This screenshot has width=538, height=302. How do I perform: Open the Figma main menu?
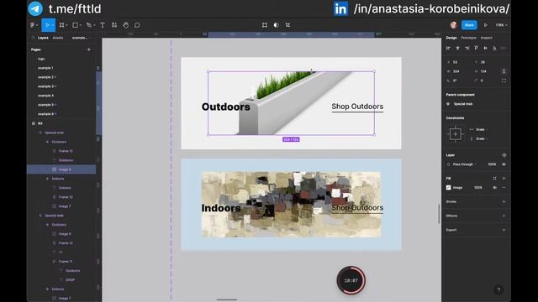(34, 25)
